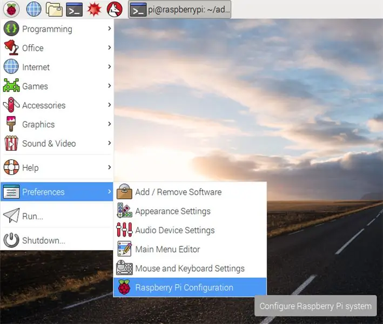Click the Office red desk lamp icon
Viewport: 383px width, 324px height.
click(x=11, y=48)
